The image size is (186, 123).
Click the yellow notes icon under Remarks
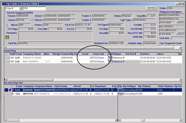tap(7, 37)
